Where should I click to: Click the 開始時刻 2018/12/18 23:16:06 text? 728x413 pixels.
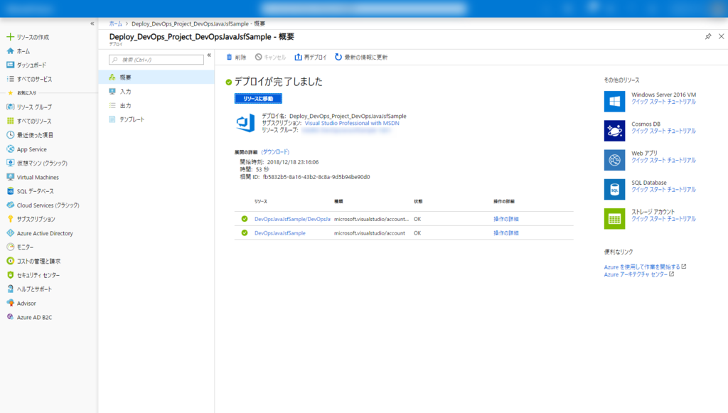click(279, 162)
